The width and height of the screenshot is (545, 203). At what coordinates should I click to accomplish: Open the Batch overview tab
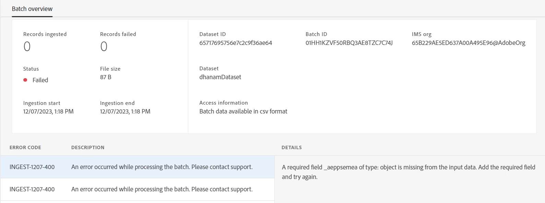click(32, 9)
